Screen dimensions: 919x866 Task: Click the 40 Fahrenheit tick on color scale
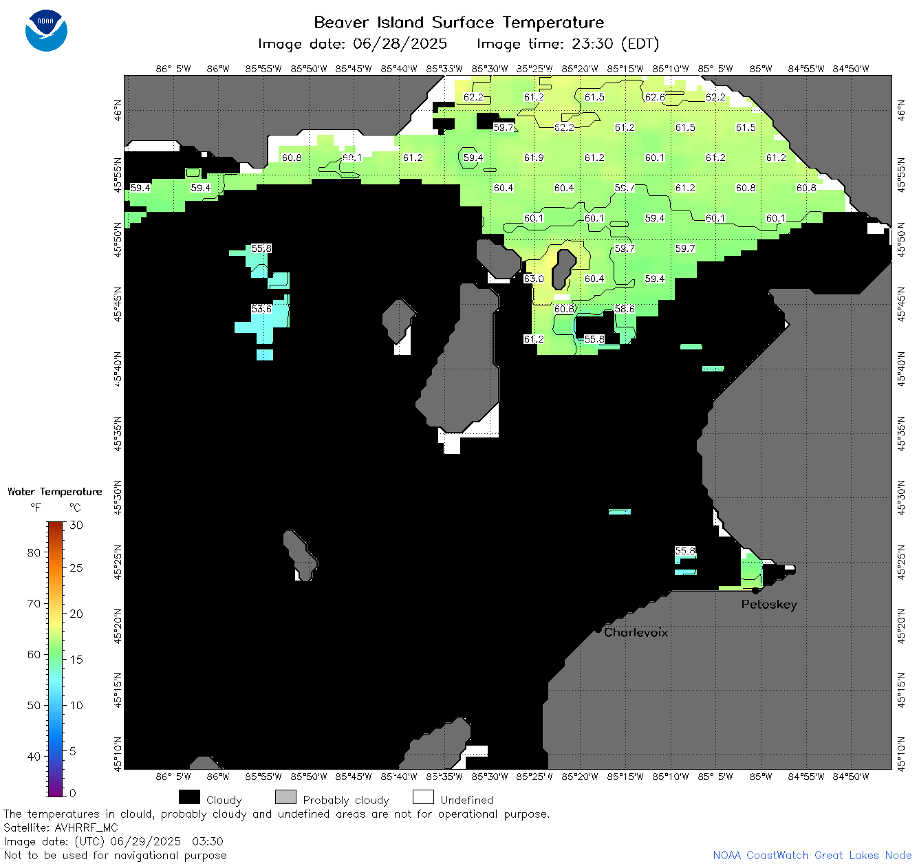[x=34, y=756]
